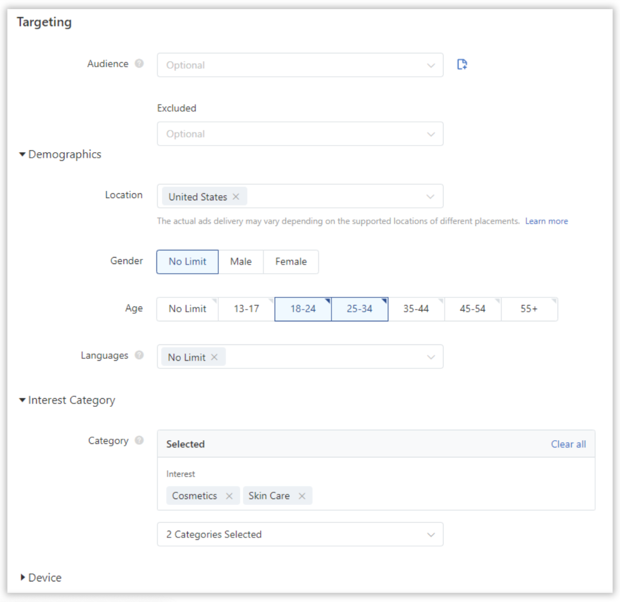Remove the United States location tag
620x602 pixels.
click(236, 197)
